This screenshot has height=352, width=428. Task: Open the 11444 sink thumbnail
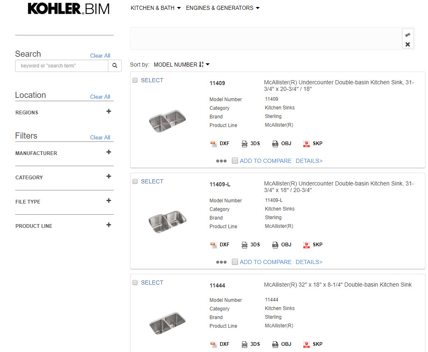tap(167, 323)
